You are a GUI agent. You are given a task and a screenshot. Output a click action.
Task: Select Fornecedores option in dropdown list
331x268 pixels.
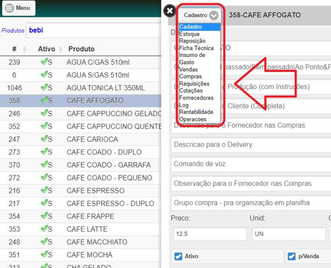click(x=200, y=98)
